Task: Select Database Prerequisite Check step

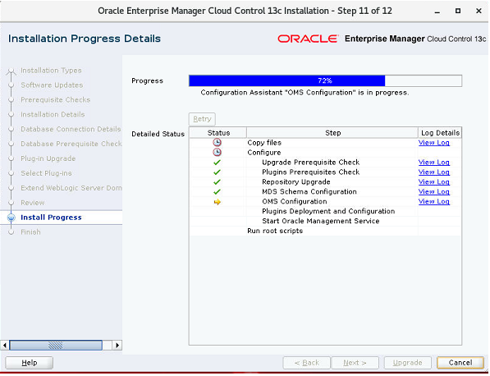Action: coord(71,144)
